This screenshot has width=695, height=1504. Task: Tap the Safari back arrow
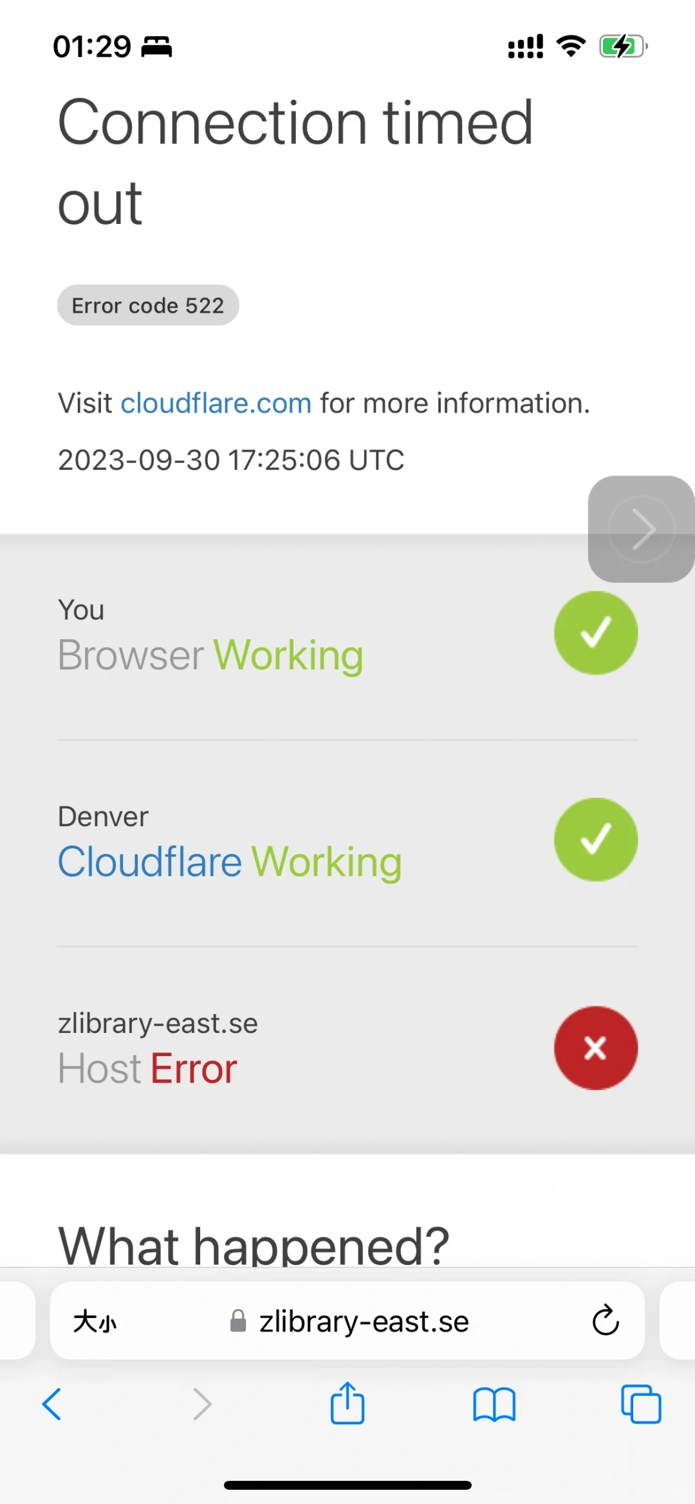(51, 1404)
